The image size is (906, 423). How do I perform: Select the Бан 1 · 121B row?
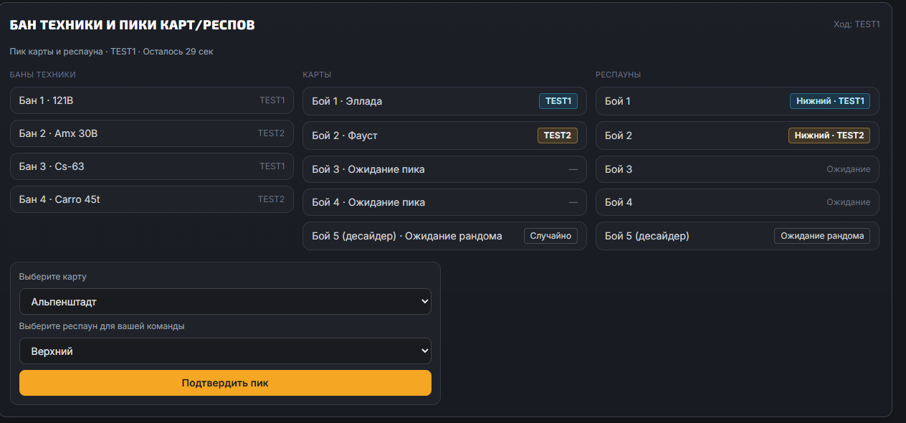152,100
